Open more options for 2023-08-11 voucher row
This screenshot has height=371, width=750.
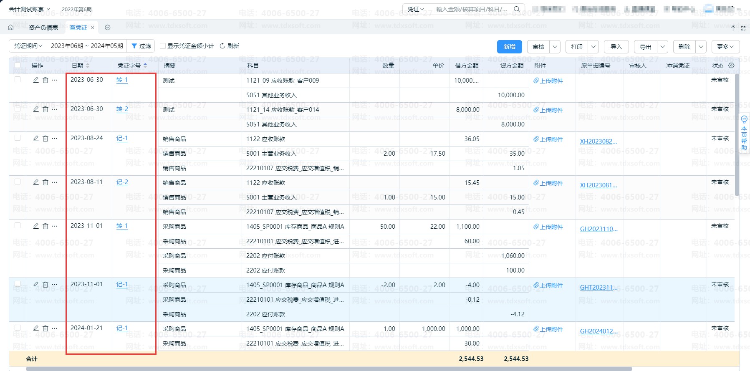(55, 182)
